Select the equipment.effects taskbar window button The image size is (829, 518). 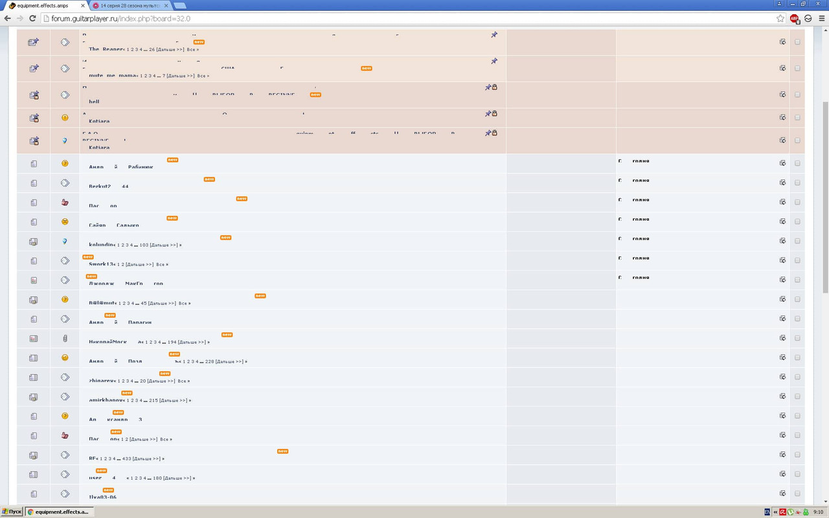(60, 512)
